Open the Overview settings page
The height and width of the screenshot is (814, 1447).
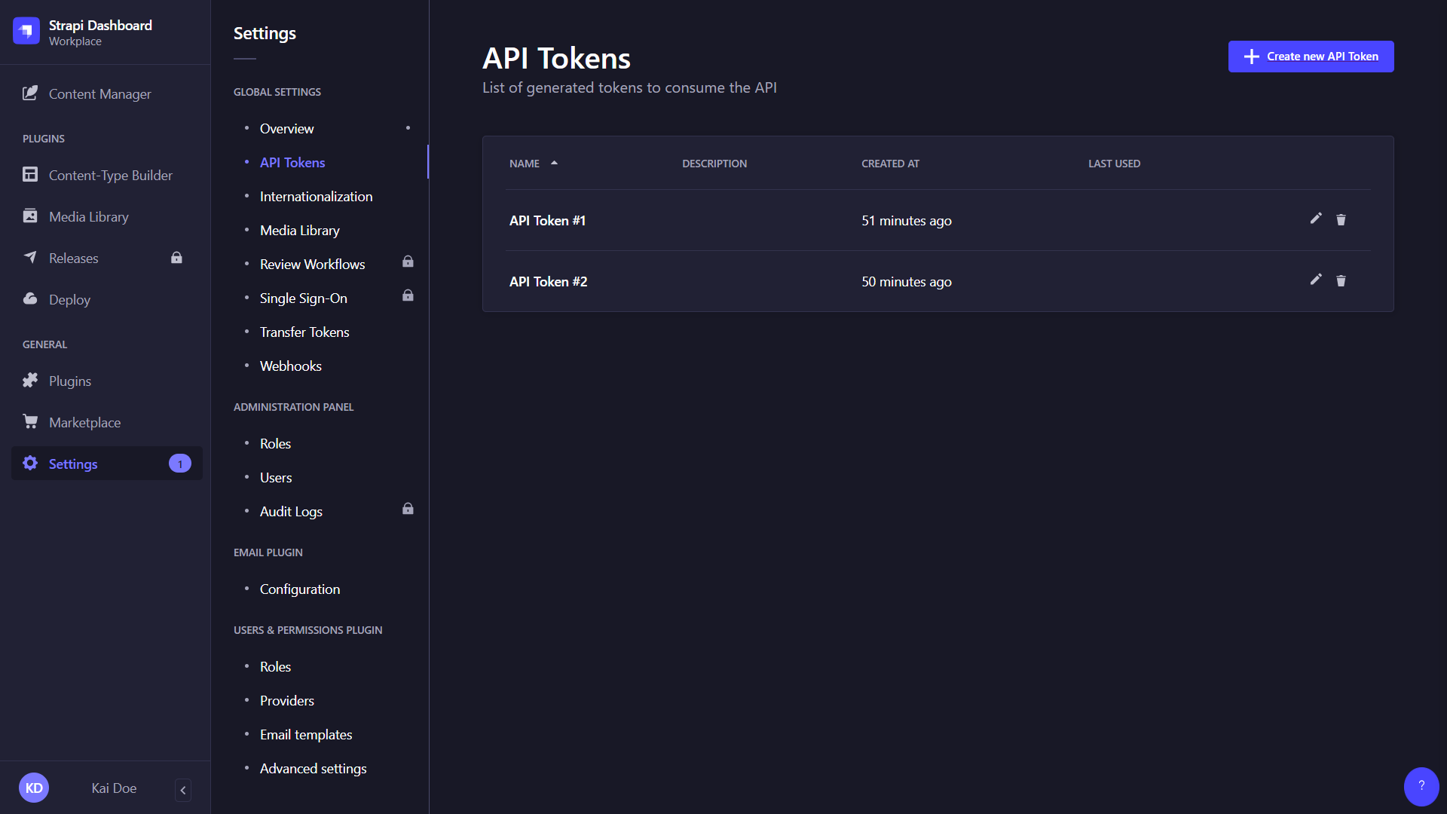point(286,128)
